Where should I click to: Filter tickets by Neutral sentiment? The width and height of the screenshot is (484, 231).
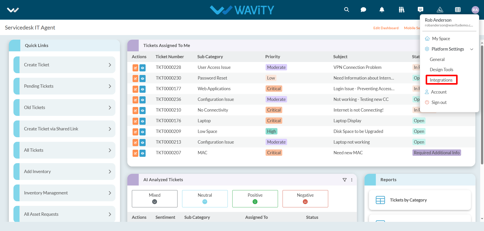pyautogui.click(x=205, y=199)
